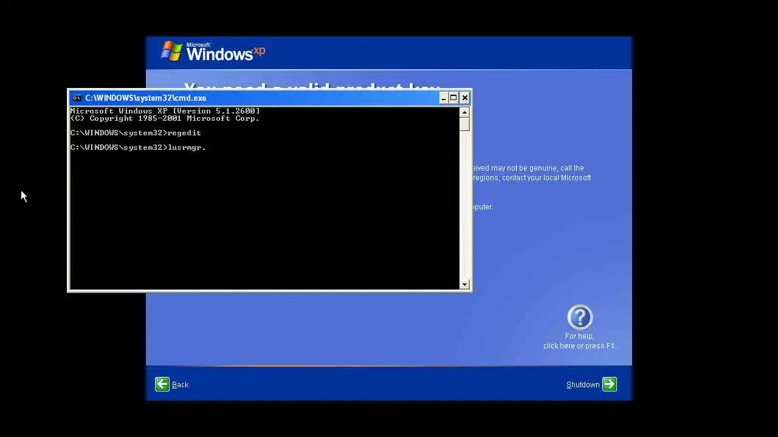The width and height of the screenshot is (778, 437).
Task: Minimize the cmd.exe window
Action: click(x=444, y=98)
